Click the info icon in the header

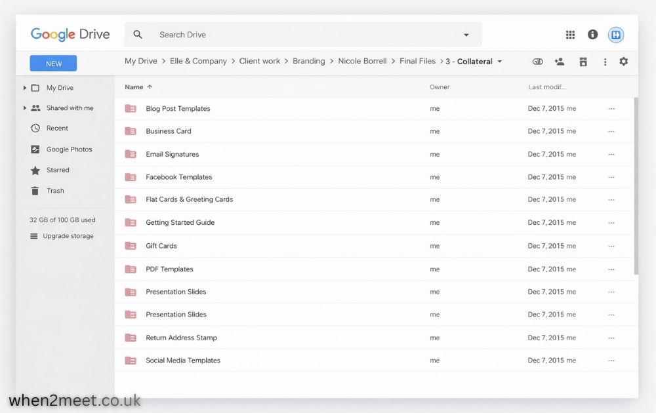(x=594, y=35)
